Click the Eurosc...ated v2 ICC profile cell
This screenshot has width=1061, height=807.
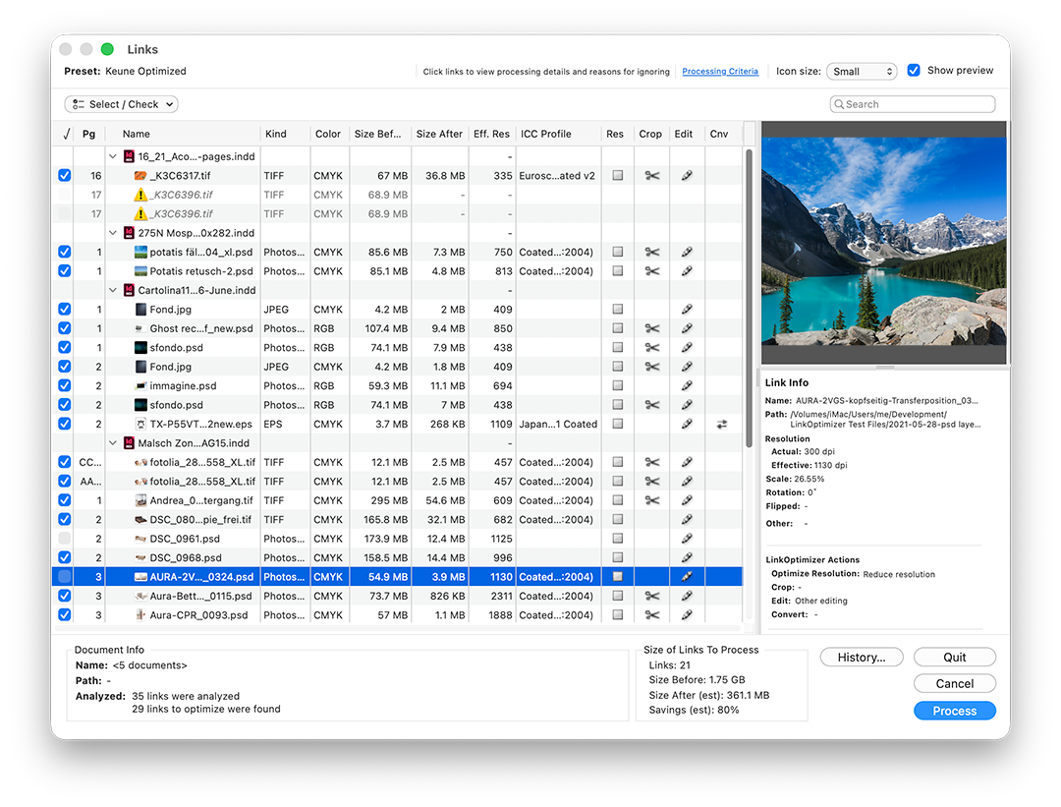tap(558, 175)
